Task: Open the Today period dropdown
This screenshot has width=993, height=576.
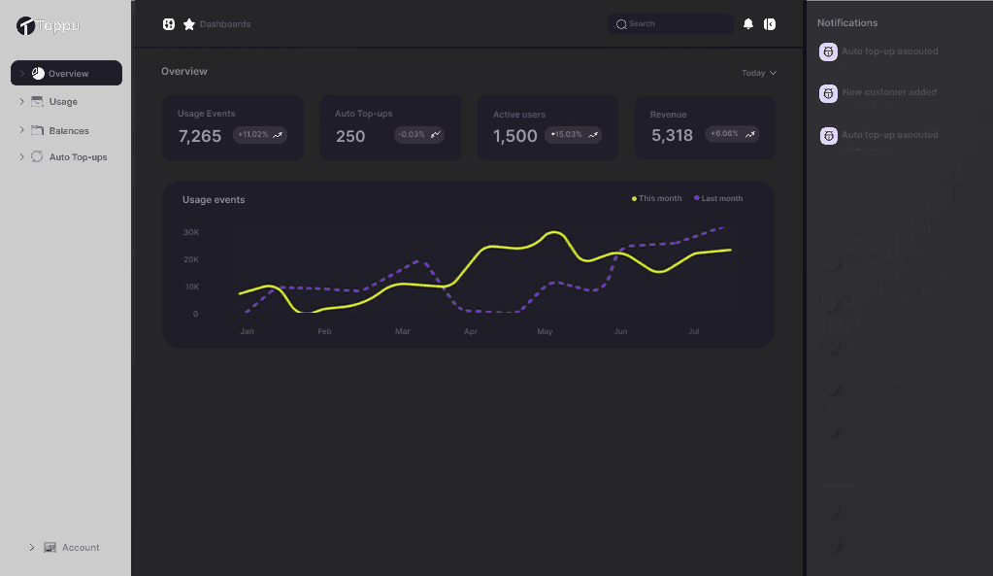Action: (x=759, y=73)
